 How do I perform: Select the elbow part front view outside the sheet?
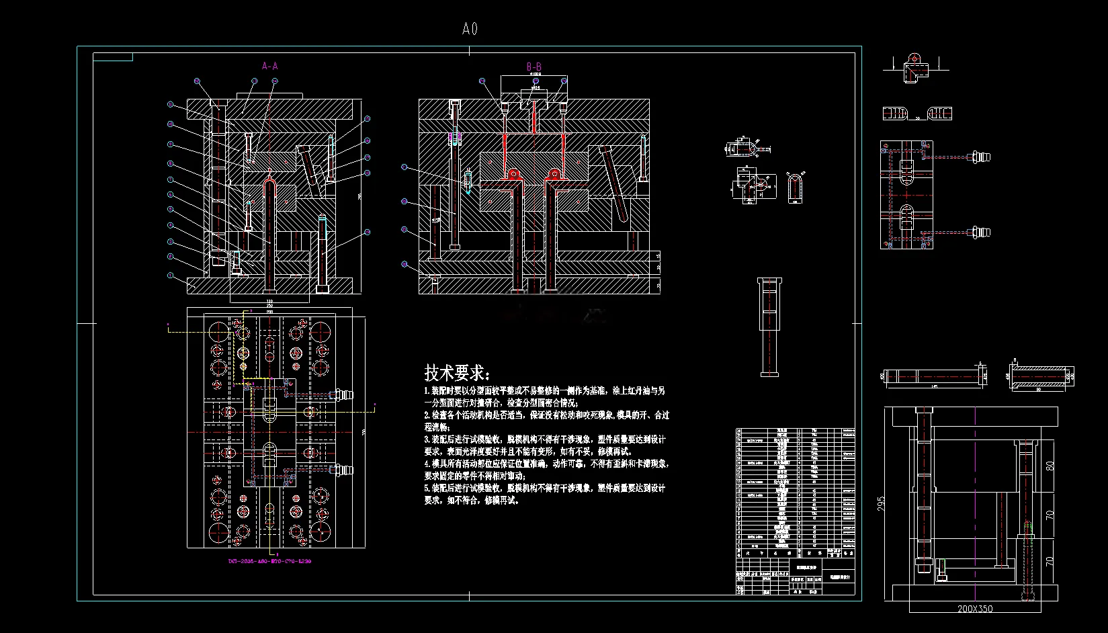(914, 68)
